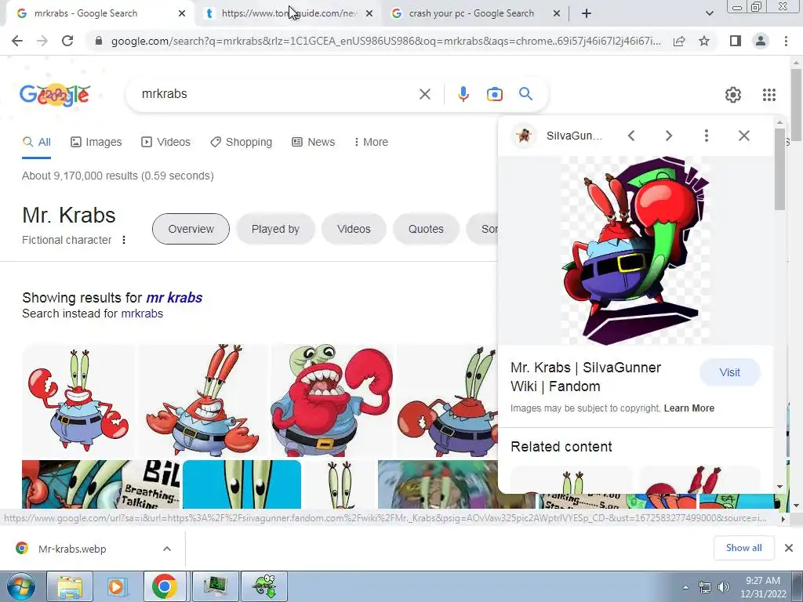The width and height of the screenshot is (803, 602).
Task: Select the Played by chip
Action: 275,229
